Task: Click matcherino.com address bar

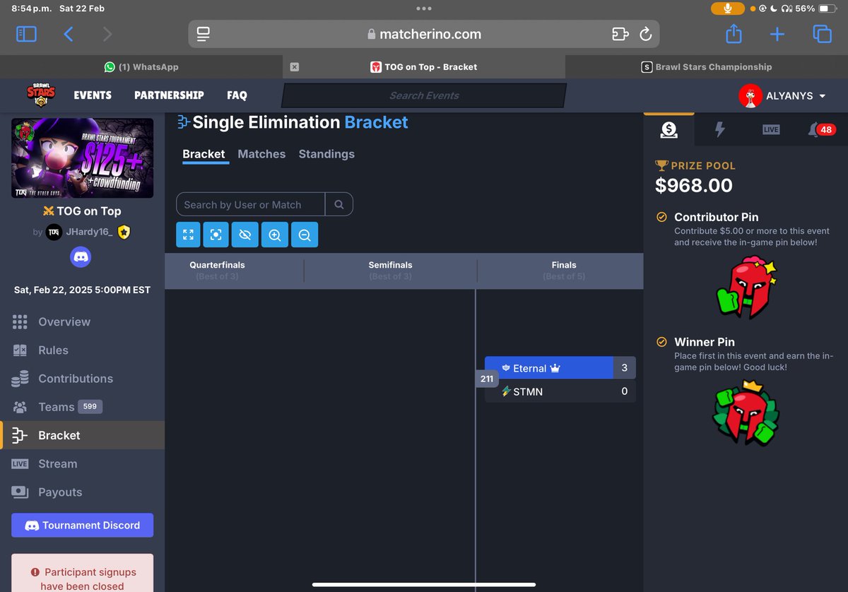Action: coord(424,34)
